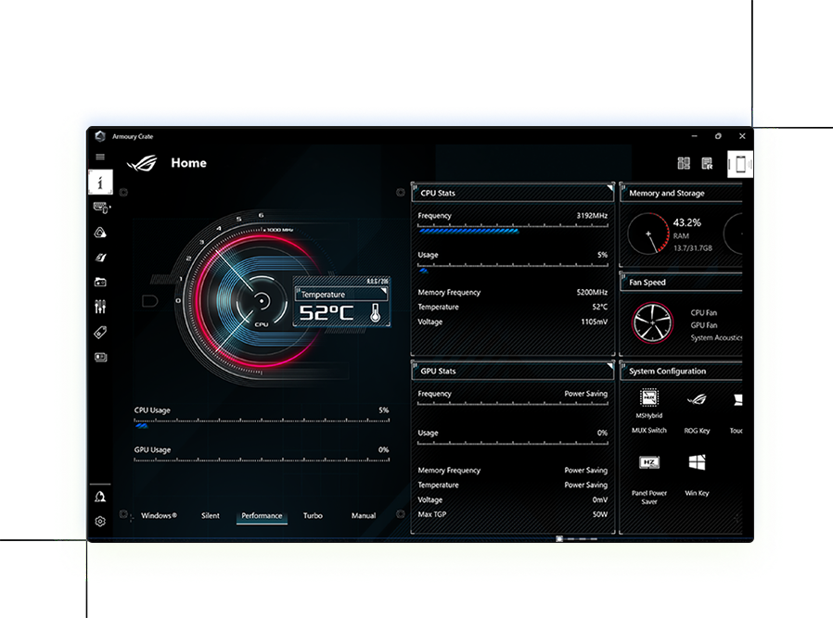The image size is (833, 618).
Task: Click the '50W' Max TGP value
Action: [x=600, y=514]
